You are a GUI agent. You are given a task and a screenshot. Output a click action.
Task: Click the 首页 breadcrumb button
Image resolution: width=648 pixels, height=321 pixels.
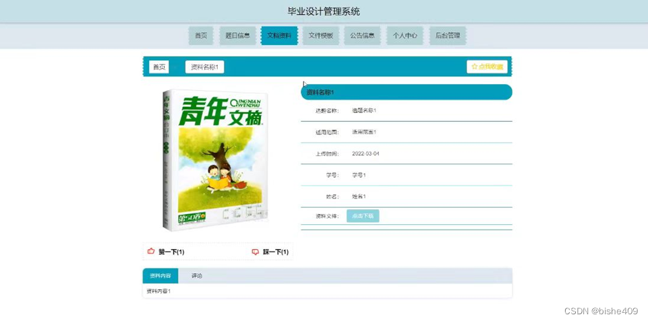pyautogui.click(x=159, y=67)
